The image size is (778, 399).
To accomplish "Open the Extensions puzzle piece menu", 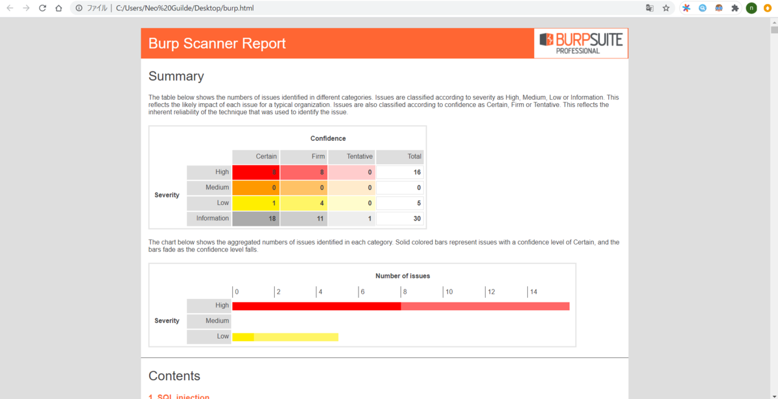I will [x=735, y=8].
